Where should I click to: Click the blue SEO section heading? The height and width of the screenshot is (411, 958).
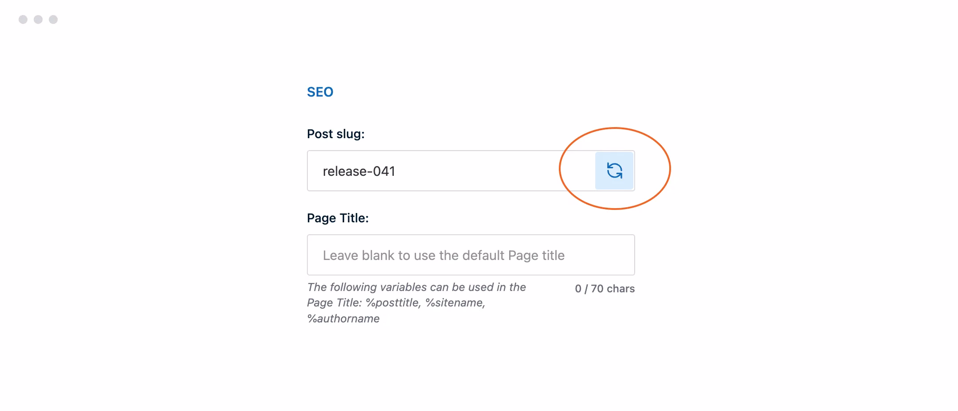point(320,92)
